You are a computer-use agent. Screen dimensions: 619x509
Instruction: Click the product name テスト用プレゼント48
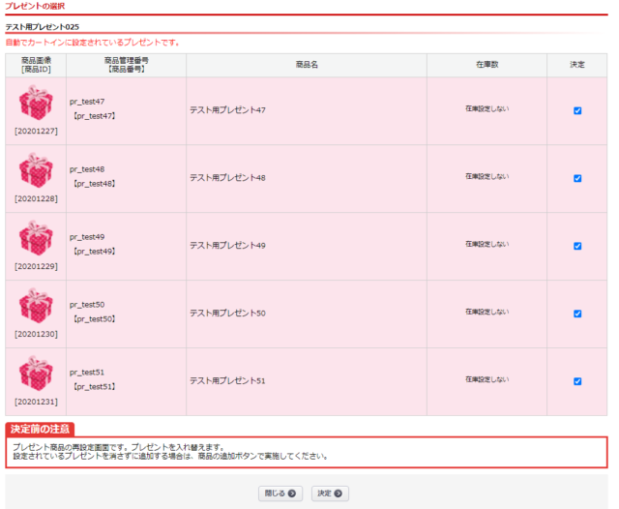[x=228, y=178]
